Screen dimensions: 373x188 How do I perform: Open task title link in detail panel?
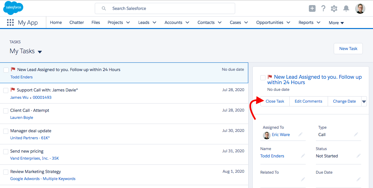coord(315,80)
